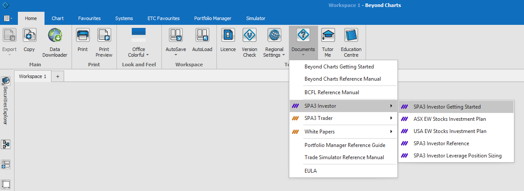Click the AutoLoad workspace icon
524x191 pixels.
tap(202, 35)
